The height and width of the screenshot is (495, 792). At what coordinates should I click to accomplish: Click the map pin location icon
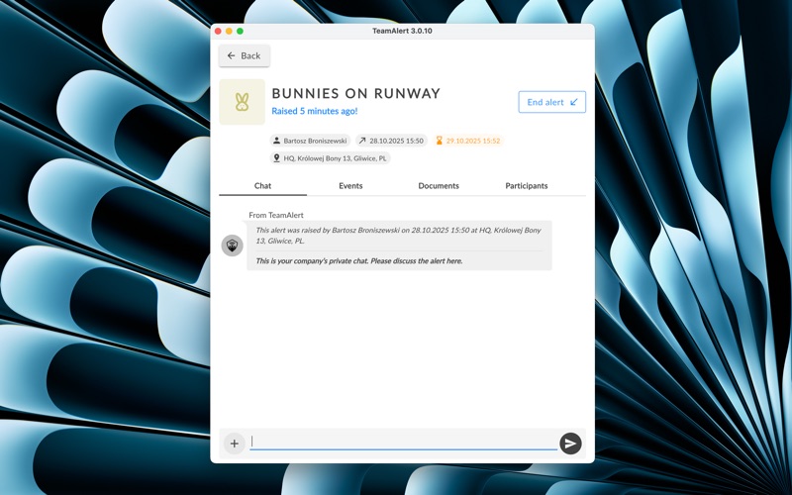pos(276,158)
